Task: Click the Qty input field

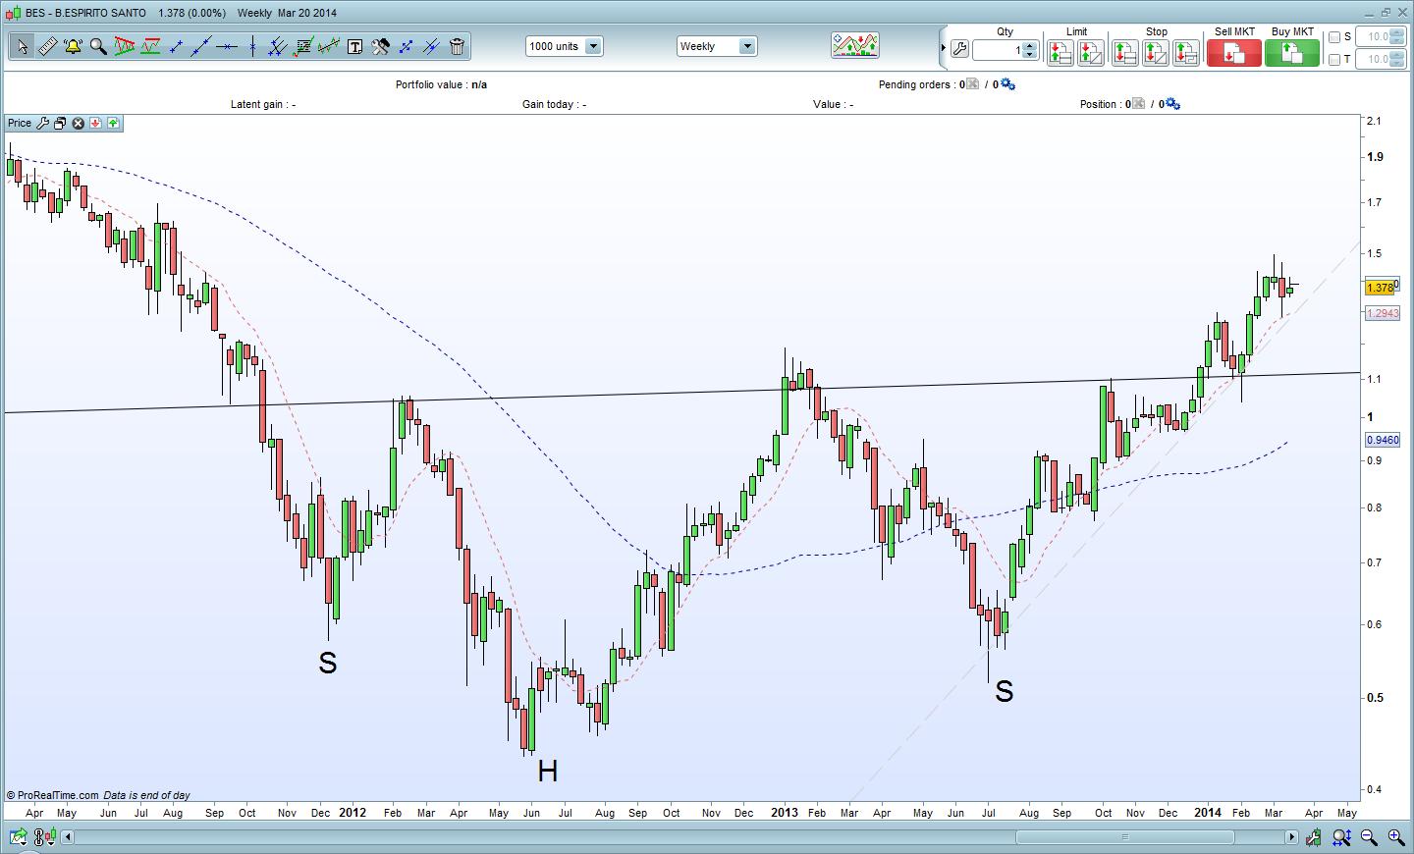Action: pos(998,50)
